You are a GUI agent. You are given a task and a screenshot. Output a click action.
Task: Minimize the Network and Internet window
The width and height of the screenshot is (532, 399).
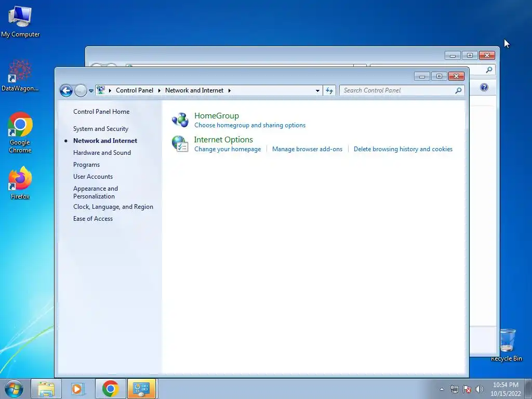point(422,76)
